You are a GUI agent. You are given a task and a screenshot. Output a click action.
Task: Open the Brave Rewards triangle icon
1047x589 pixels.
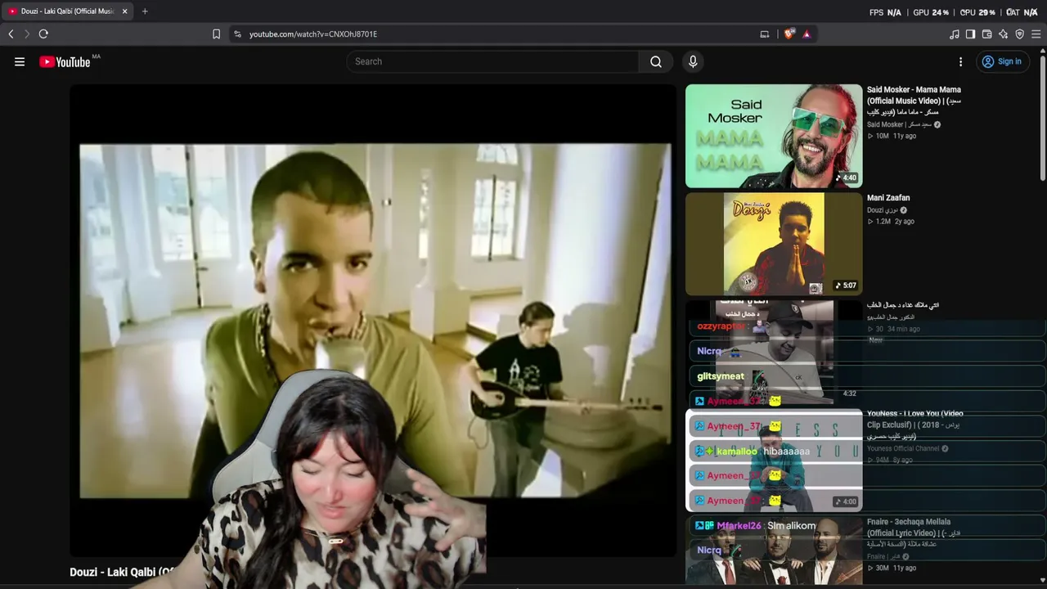807,34
